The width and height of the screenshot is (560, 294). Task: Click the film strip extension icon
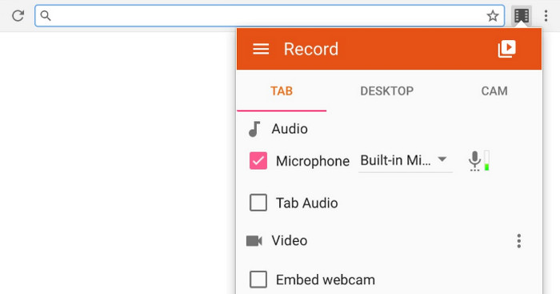click(522, 16)
